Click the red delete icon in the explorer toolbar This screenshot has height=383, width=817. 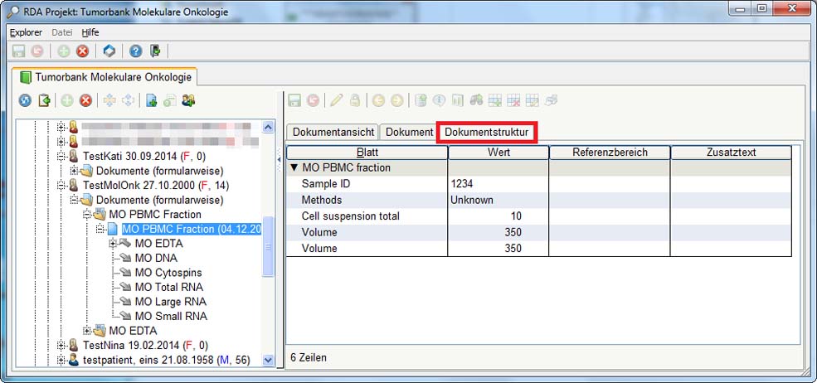[x=85, y=100]
